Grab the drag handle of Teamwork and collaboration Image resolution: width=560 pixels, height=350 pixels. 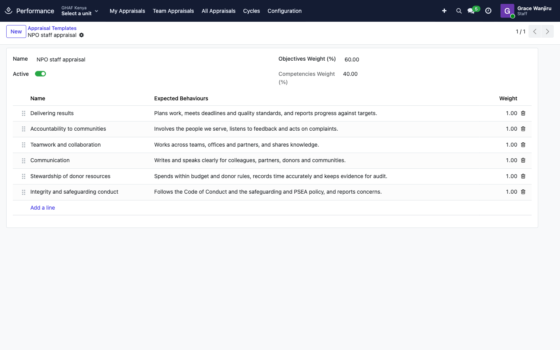tap(24, 145)
